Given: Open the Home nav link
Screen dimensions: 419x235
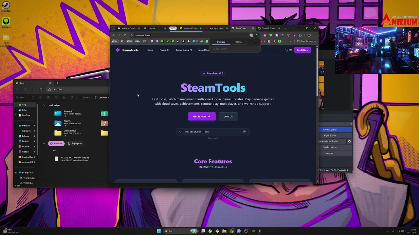Looking at the screenshot, I should click(150, 50).
